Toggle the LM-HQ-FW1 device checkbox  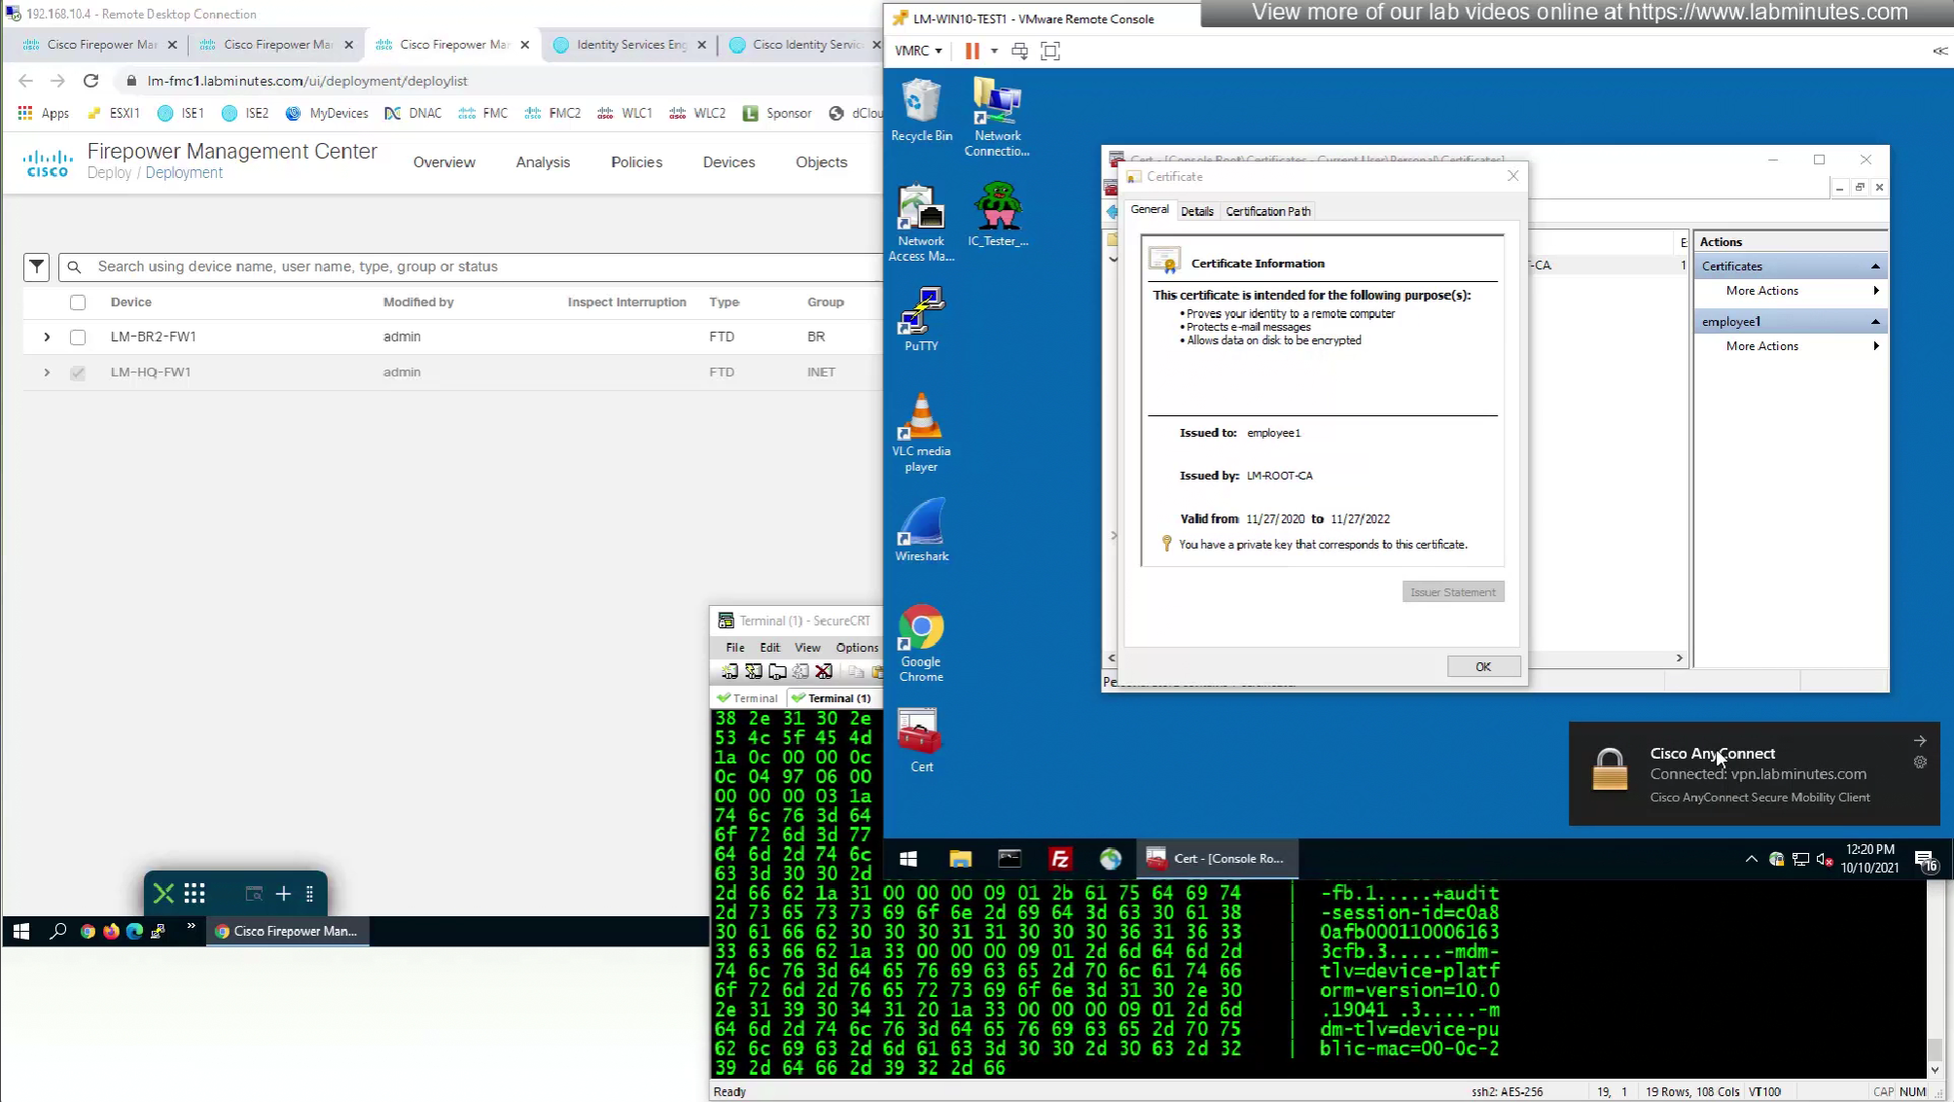tap(78, 373)
